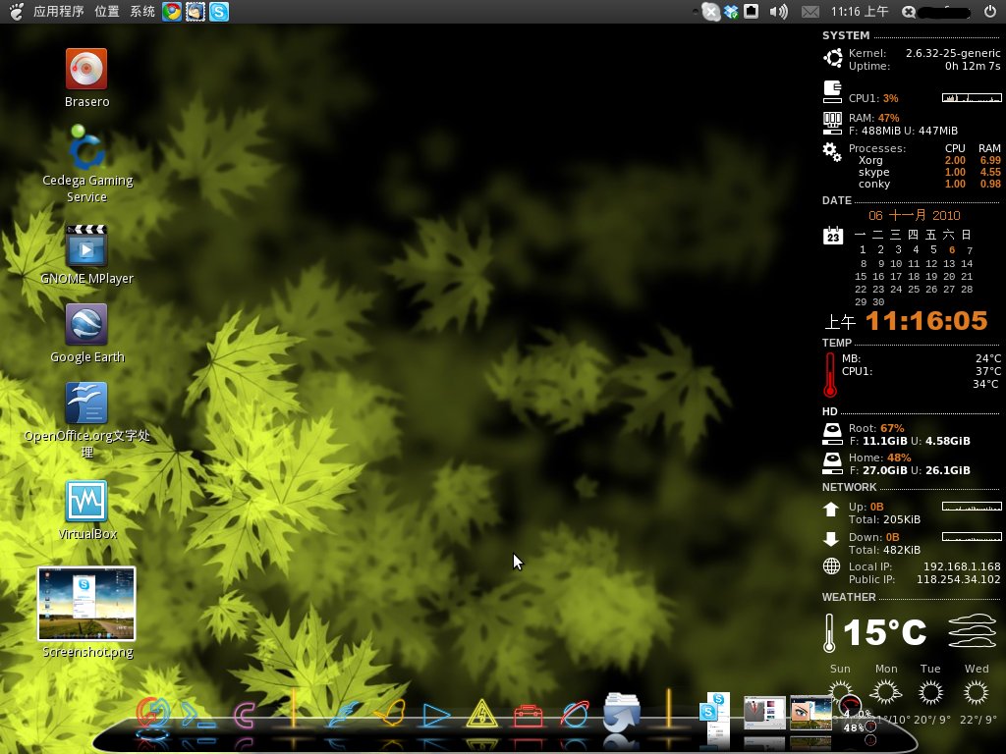Image resolution: width=1006 pixels, height=754 pixels.
Task: Click the orange butterfly dock icon
Action: coord(389,713)
